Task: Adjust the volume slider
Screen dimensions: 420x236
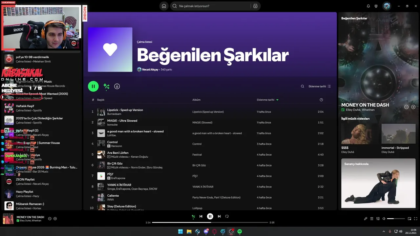Action: click(x=396, y=219)
